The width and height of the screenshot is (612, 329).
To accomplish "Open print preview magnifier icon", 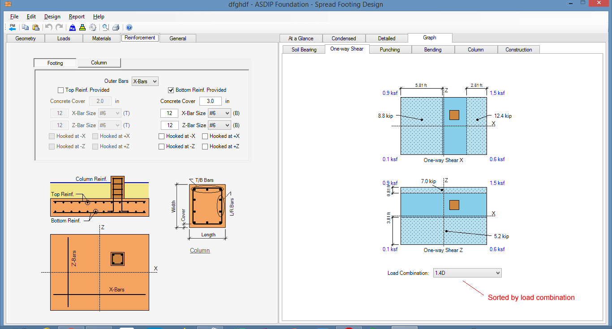I will point(106,27).
